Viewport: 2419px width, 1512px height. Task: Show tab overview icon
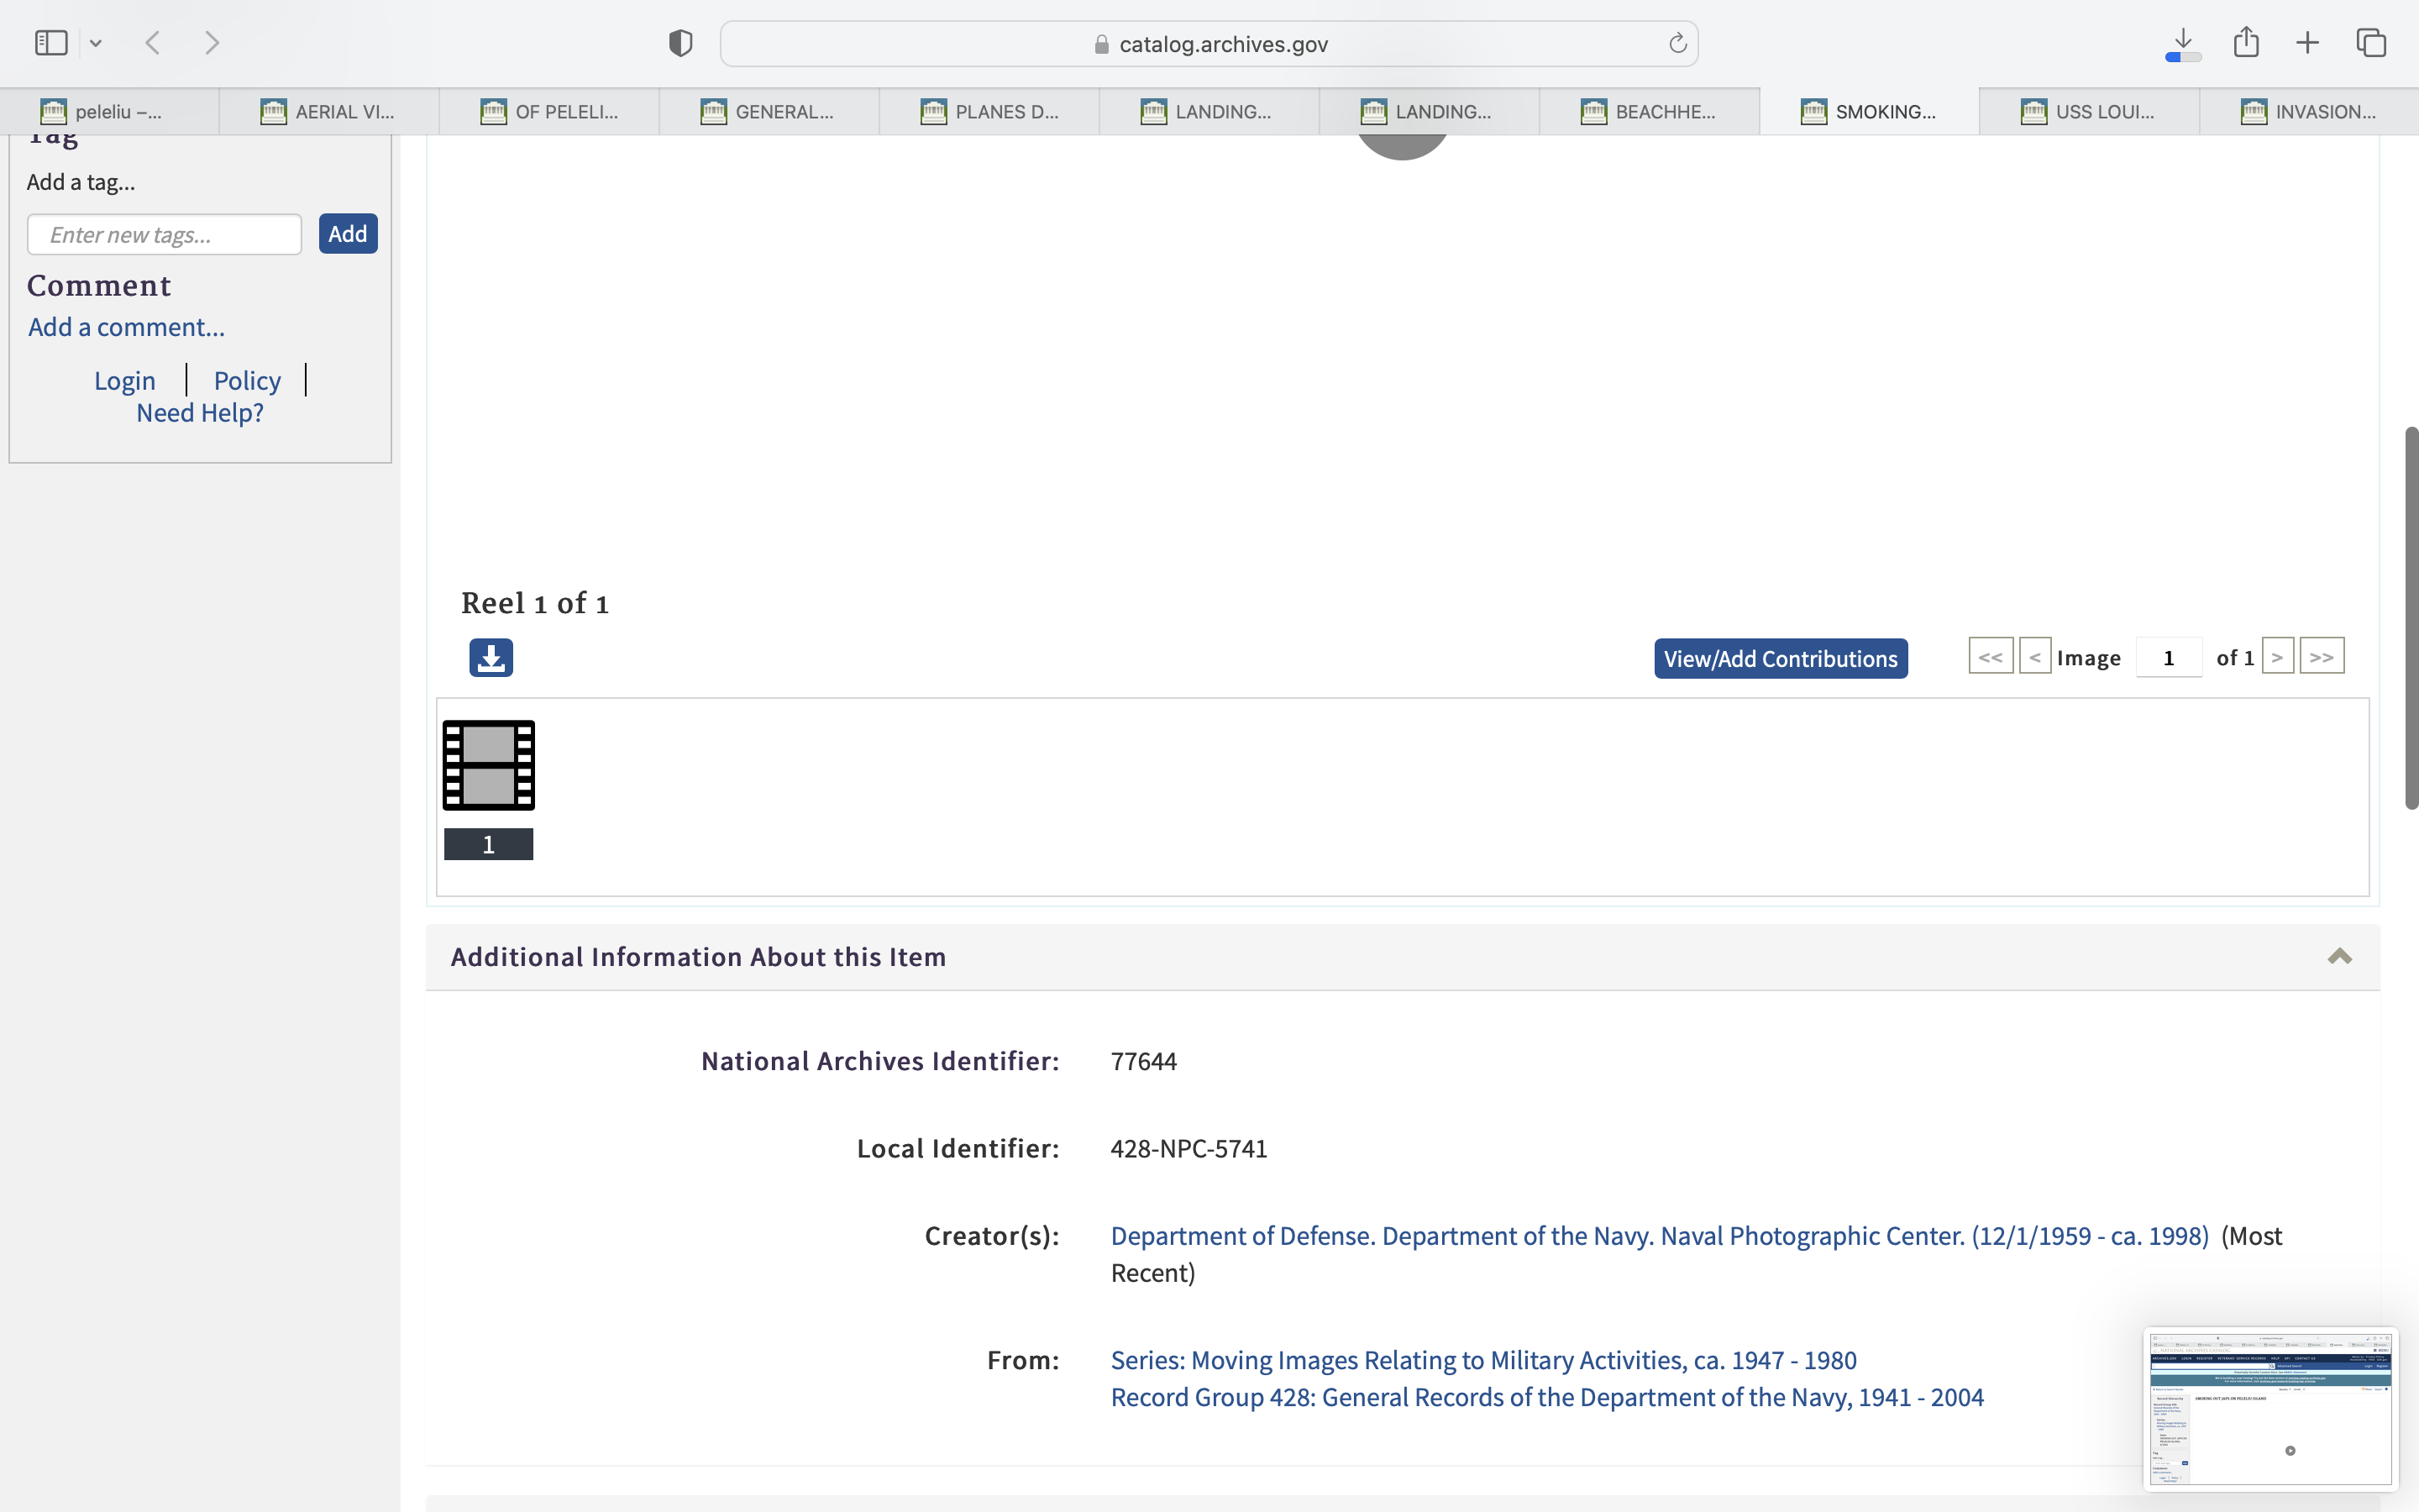point(2371,43)
